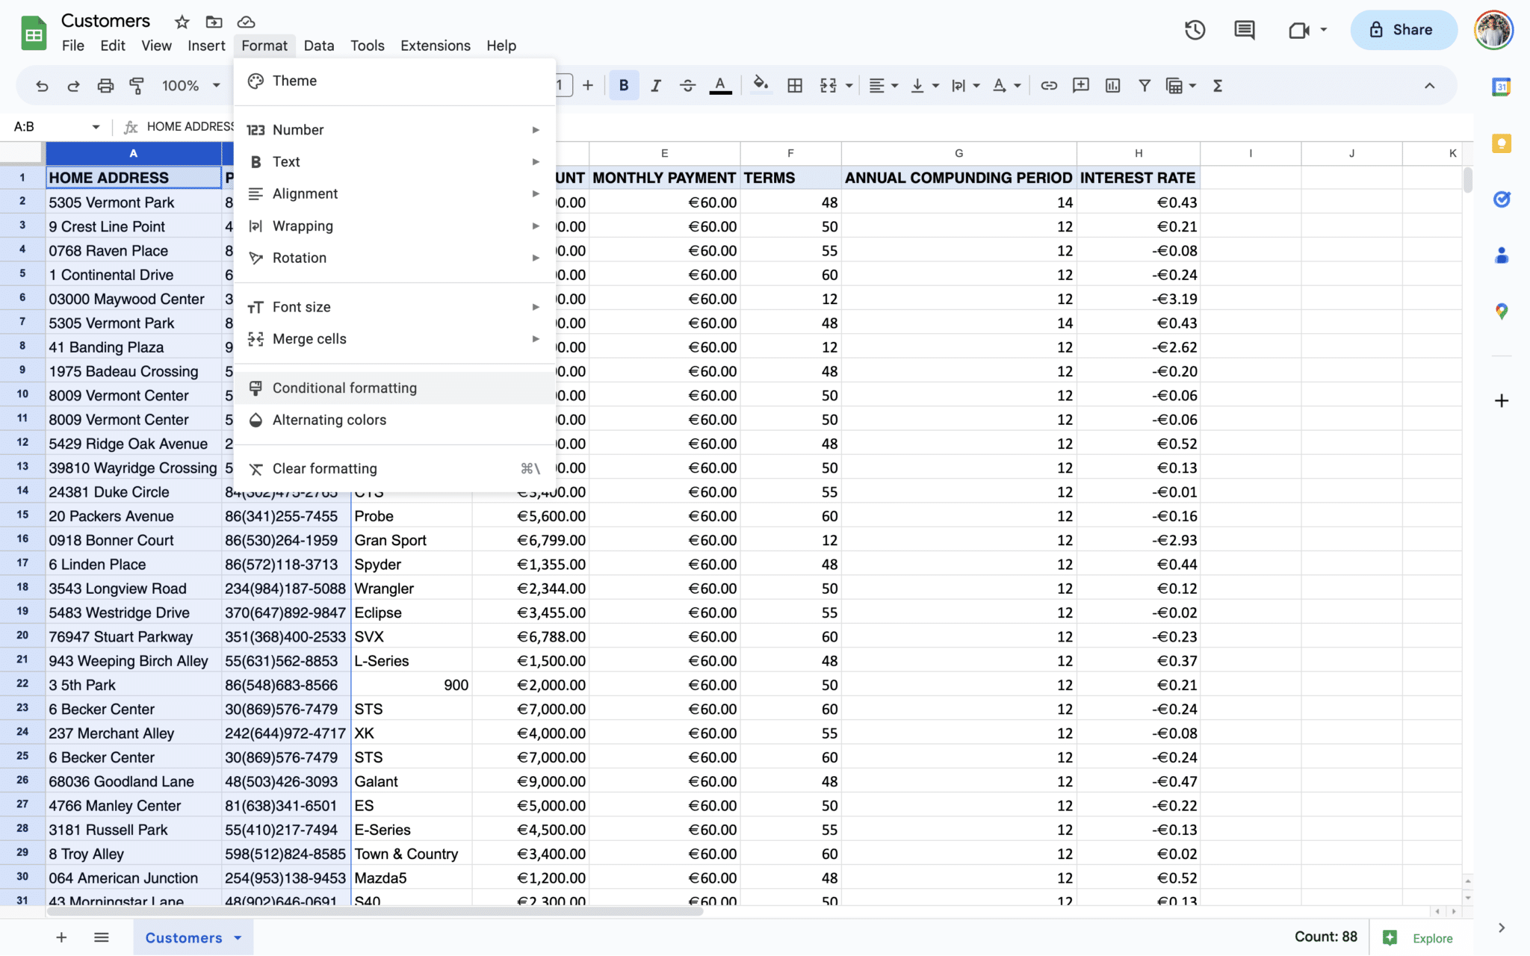Open version history clock icon
Screen dimensions: 1530x956
click(x=1195, y=30)
